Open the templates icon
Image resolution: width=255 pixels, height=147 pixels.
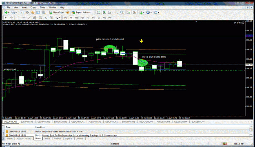coord(155,13)
